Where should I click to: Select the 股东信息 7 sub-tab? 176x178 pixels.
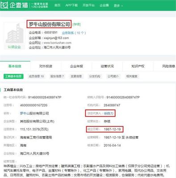click(57, 77)
